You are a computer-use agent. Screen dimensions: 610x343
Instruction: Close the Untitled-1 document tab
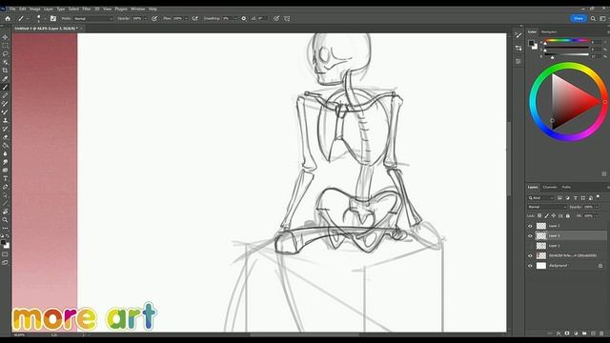(x=81, y=29)
